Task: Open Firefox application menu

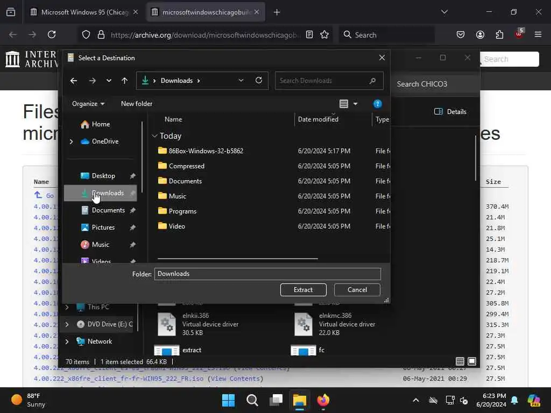Action: [538, 34]
